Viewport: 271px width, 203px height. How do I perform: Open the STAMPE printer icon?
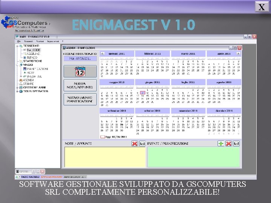(x=21, y=84)
